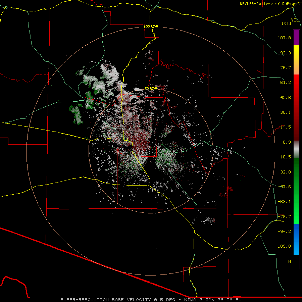Click the 50 NMI range ring label

151,89
